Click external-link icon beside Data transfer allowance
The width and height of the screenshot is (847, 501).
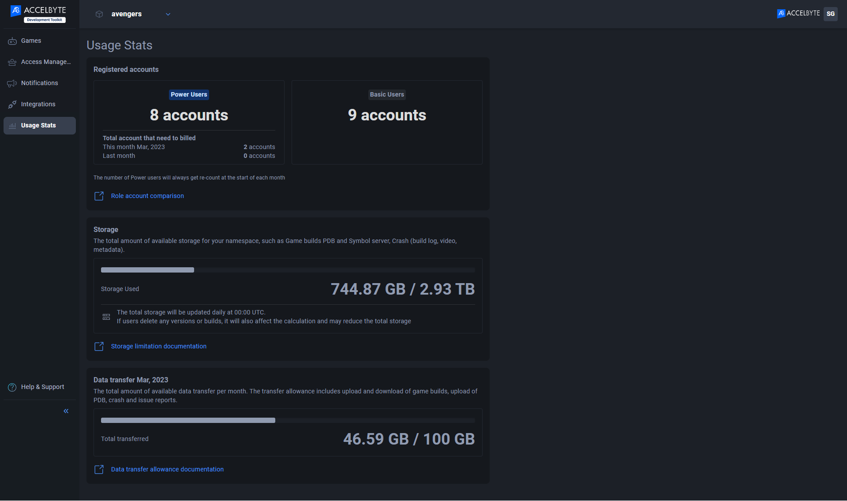point(99,469)
